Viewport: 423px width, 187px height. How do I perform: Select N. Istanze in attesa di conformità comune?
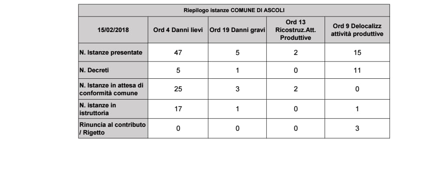pyautogui.click(x=111, y=89)
